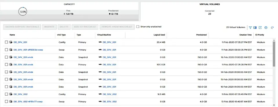Sort by the vVol Type column header

pos(61,35)
